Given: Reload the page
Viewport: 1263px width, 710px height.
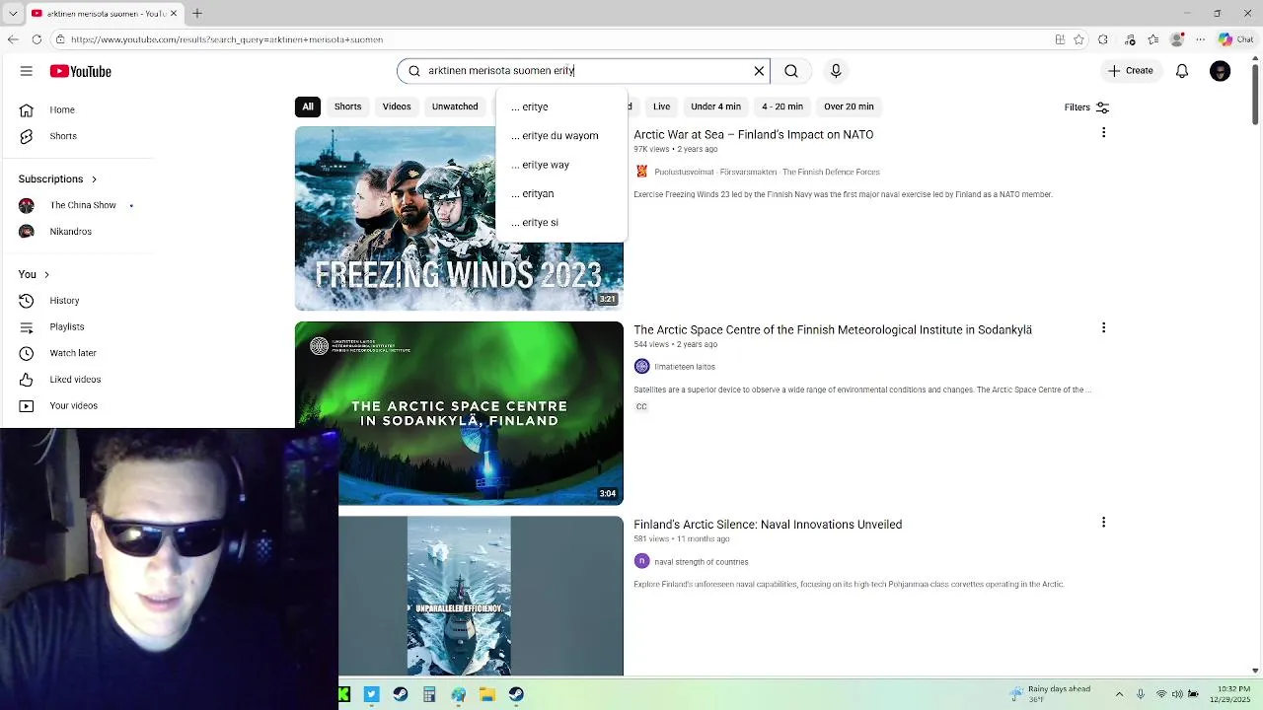Looking at the screenshot, I should [37, 39].
